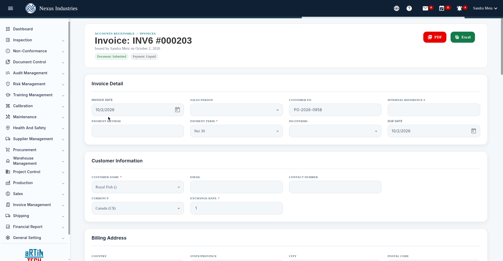
Task: Open the mail inbox icon
Action: click(425, 8)
